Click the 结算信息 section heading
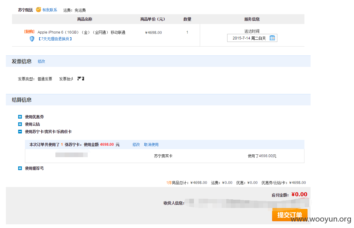The image size is (354, 228). [22, 100]
